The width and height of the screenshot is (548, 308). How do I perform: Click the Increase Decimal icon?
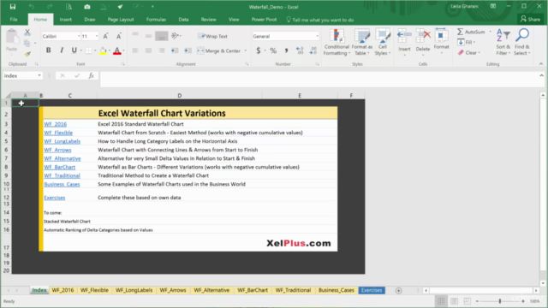[x=300, y=50]
